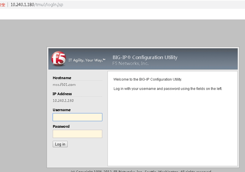Click the F5 Networks, Inc. subtitle

click(x=131, y=63)
